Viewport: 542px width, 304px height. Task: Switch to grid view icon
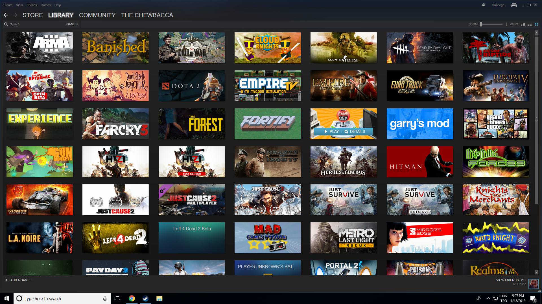click(536, 24)
